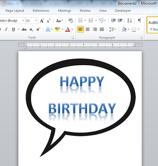Apply borders with the borders icon

134,29
